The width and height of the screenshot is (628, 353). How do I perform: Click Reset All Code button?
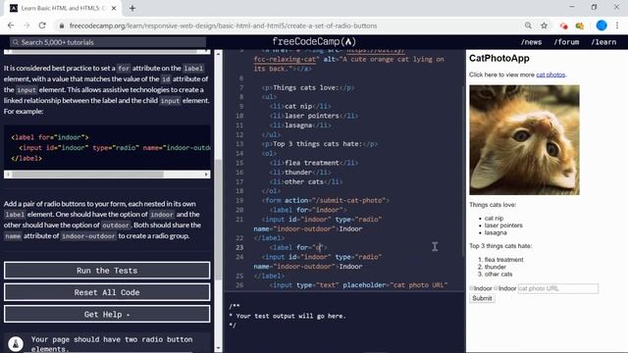pyautogui.click(x=107, y=292)
